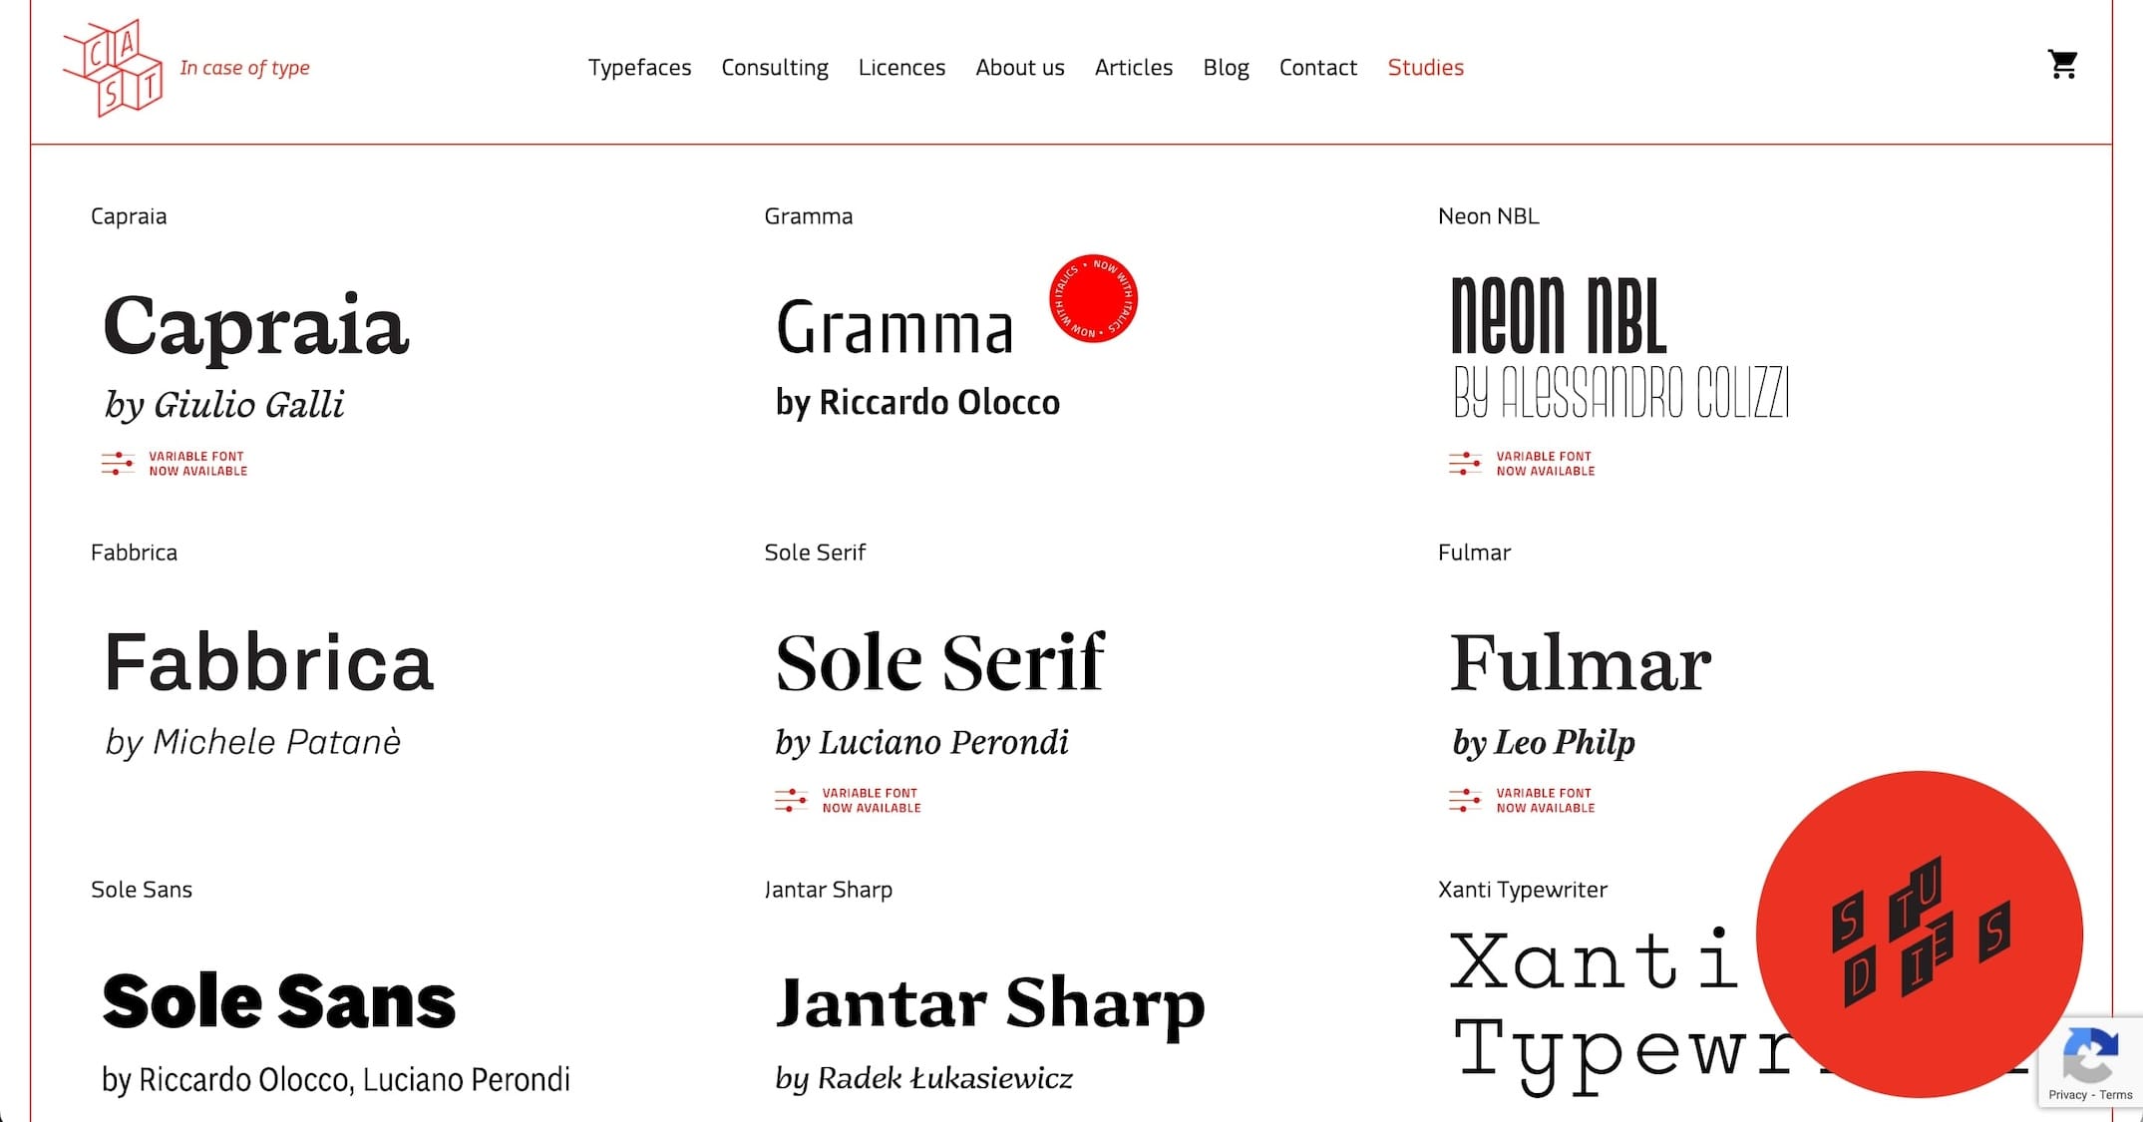
Task: Click variable font slider icon under Sole Serif
Action: [791, 801]
